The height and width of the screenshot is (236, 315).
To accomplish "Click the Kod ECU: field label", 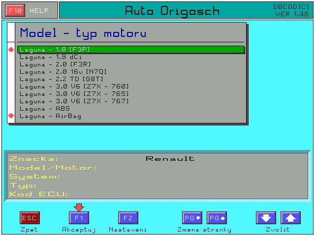I will click(38, 194).
